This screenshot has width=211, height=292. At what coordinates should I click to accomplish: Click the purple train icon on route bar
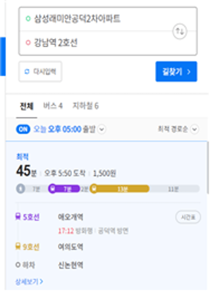tap(53, 189)
